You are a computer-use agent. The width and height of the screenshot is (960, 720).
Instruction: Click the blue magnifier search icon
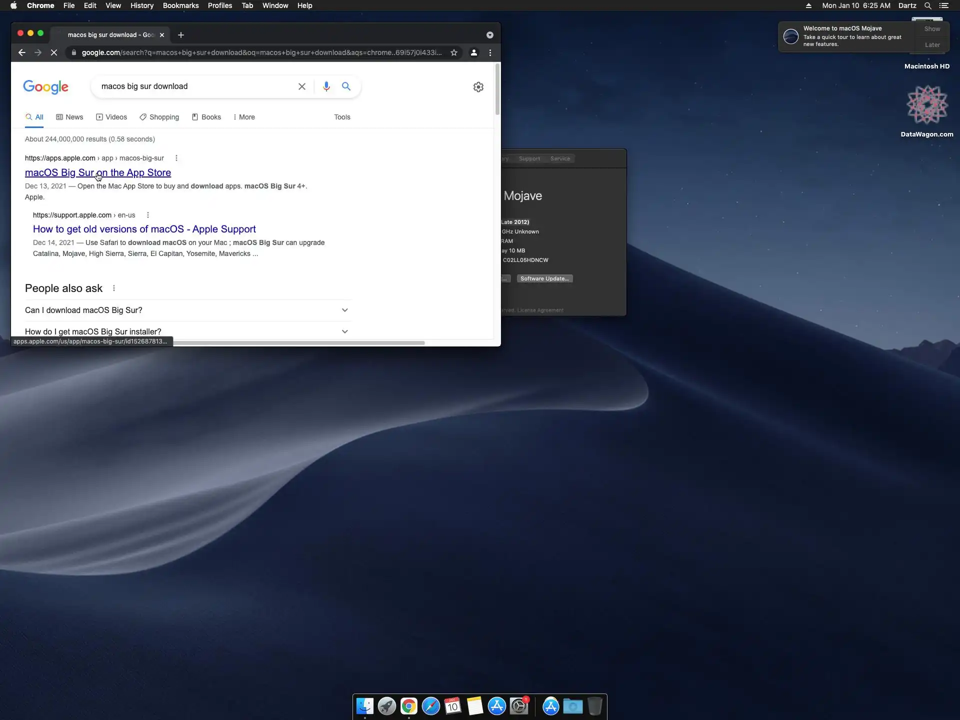click(x=346, y=86)
